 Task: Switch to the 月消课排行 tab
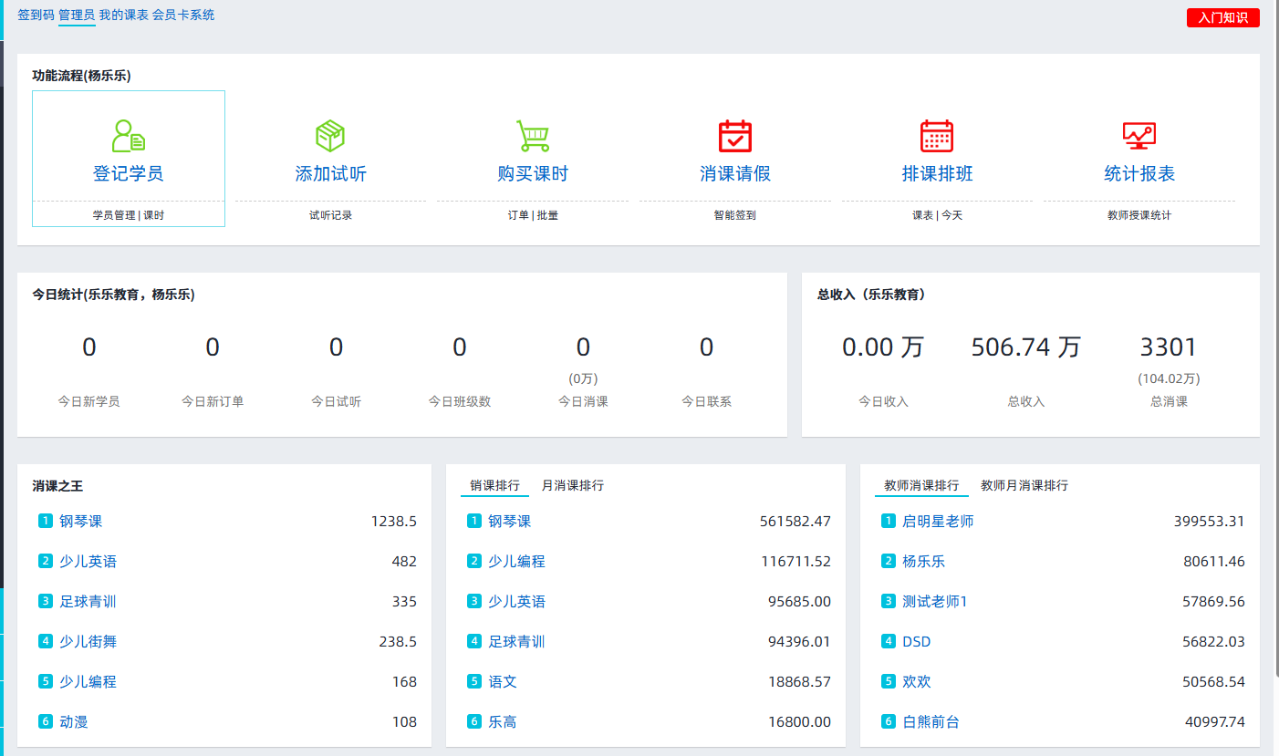click(573, 485)
